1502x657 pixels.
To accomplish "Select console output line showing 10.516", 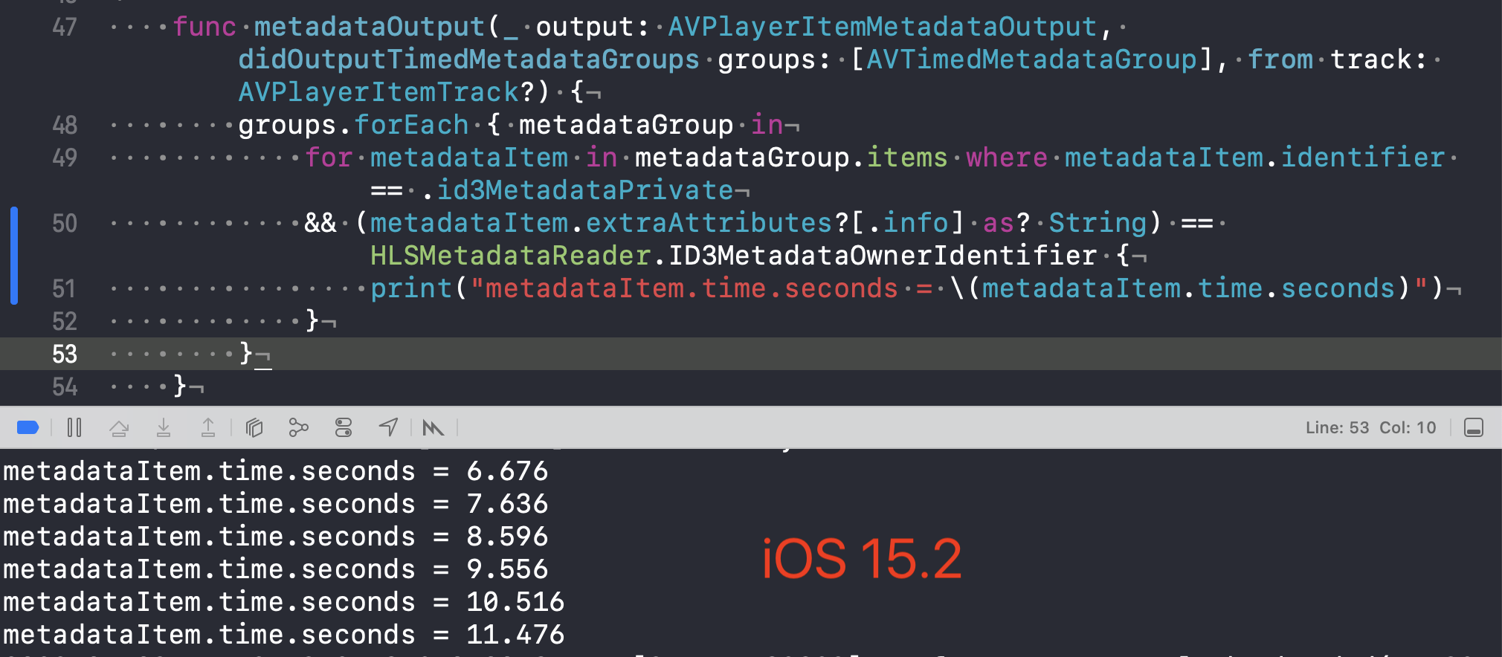I will 283,602.
